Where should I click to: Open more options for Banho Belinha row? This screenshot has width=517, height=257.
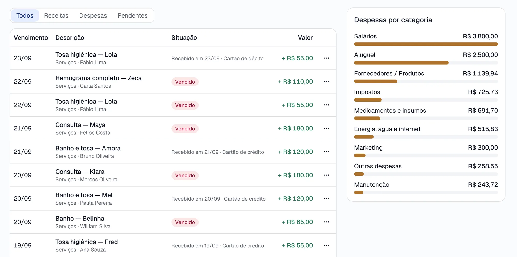(326, 222)
